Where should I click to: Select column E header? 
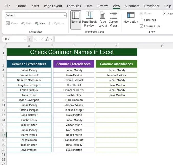117,46
